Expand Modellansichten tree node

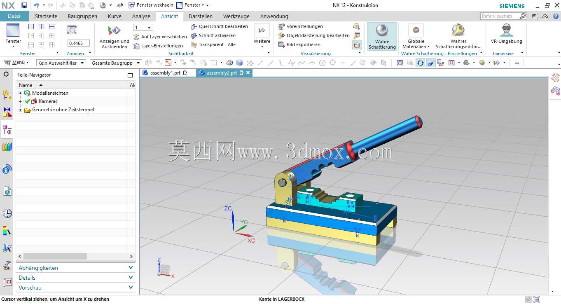[x=20, y=93]
